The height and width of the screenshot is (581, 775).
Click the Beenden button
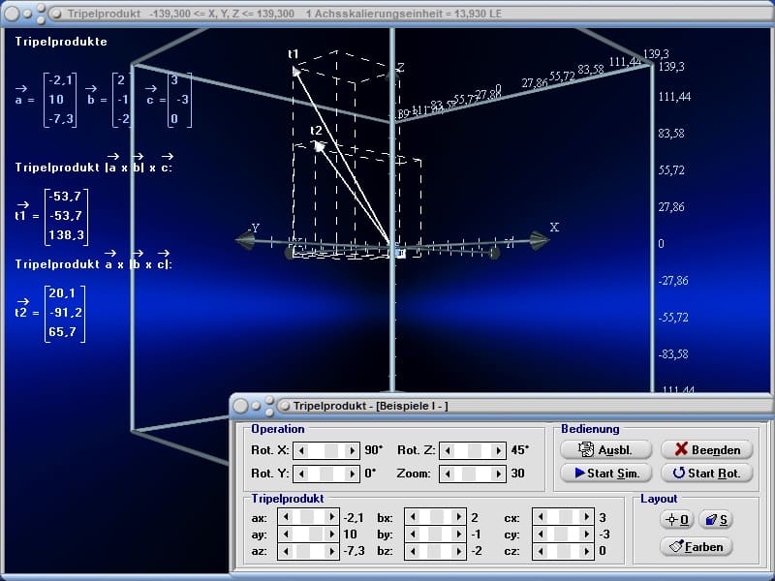[707, 449]
